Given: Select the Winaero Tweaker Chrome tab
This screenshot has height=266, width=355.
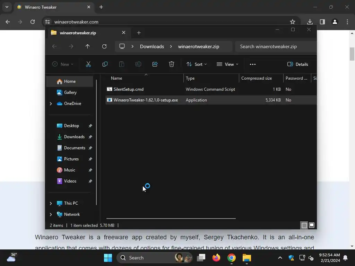Looking at the screenshot, I should pyautogui.click(x=54, y=7).
